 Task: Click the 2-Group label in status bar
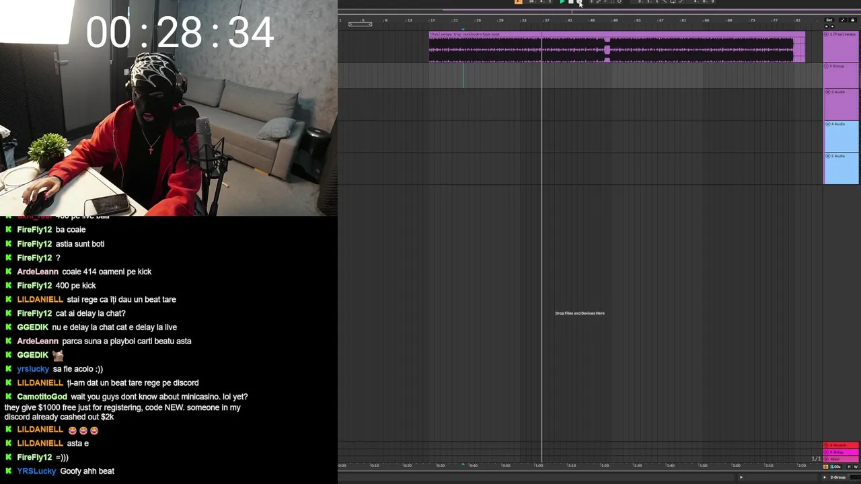pyautogui.click(x=838, y=477)
